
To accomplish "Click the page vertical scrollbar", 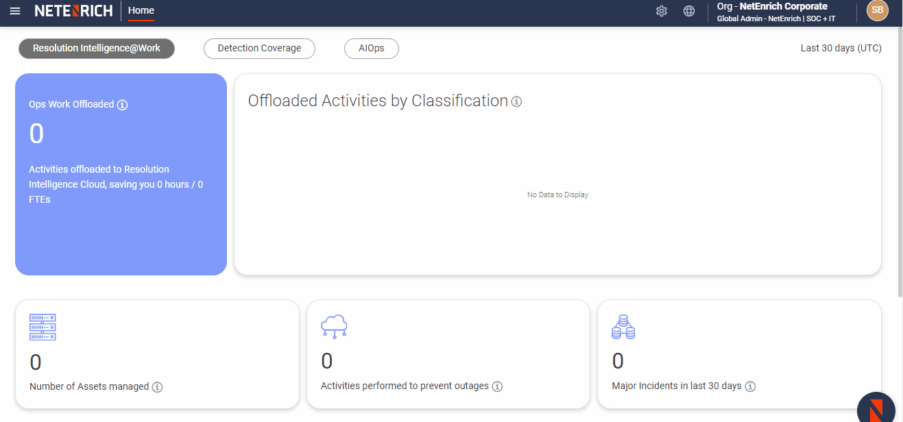I will [900, 162].
